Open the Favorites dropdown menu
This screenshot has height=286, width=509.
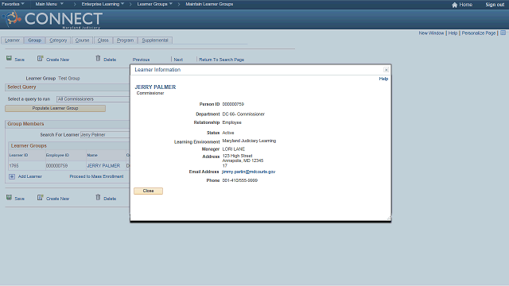[x=13, y=4]
